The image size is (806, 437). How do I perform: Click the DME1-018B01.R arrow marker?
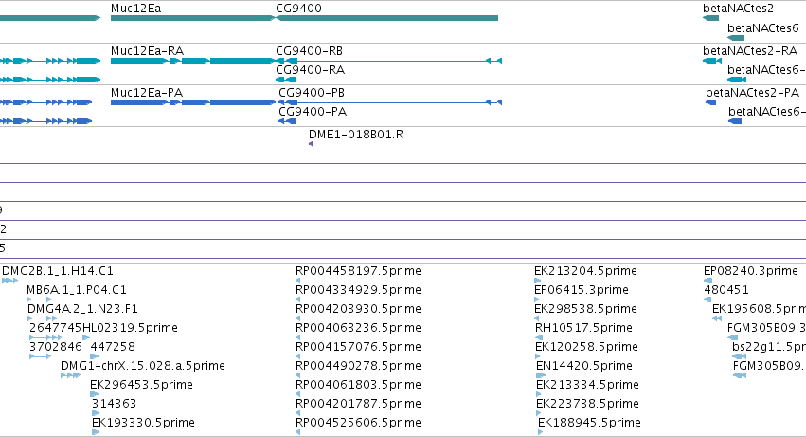[311, 144]
